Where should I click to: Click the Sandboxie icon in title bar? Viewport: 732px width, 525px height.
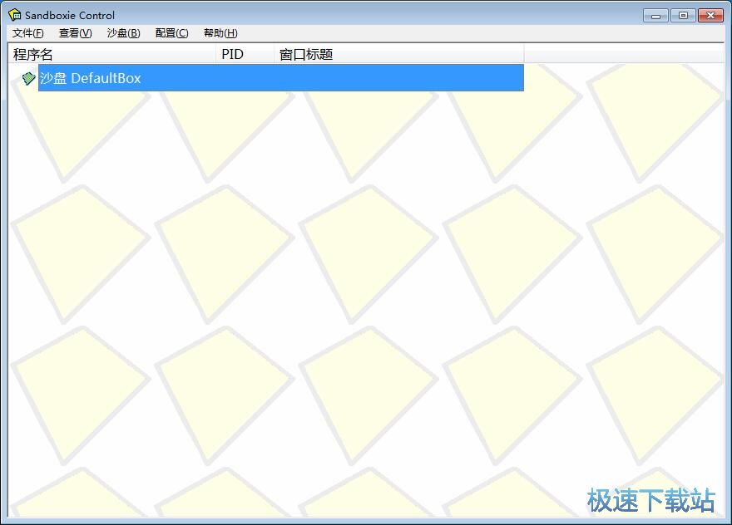(x=14, y=15)
